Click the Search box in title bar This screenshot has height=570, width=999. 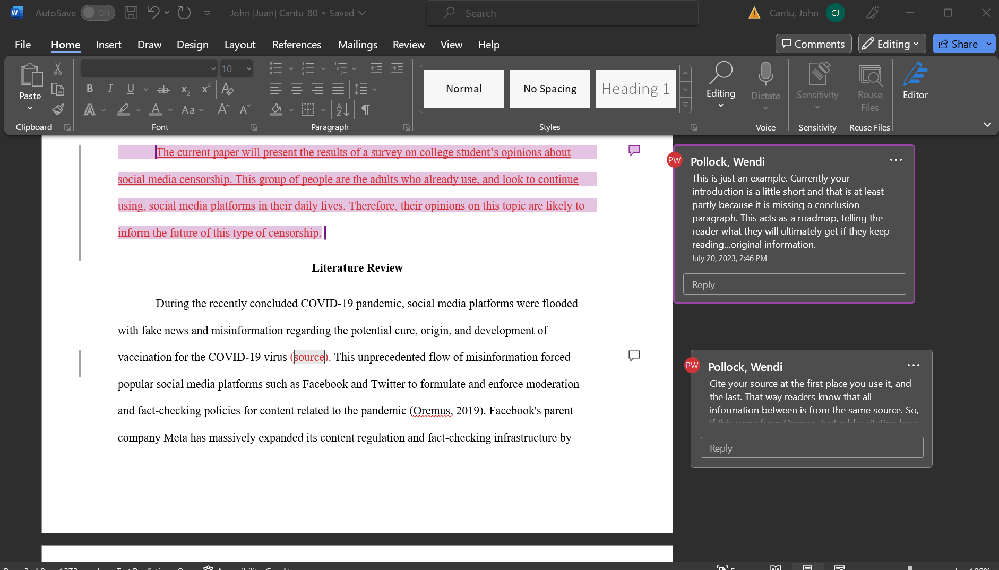coord(563,13)
